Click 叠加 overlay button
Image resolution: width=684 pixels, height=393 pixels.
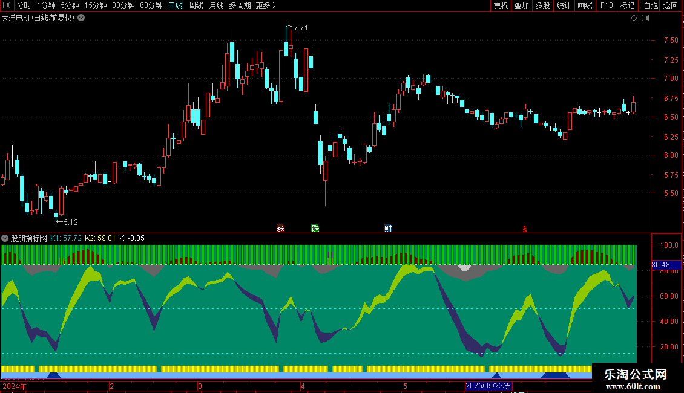521,5
